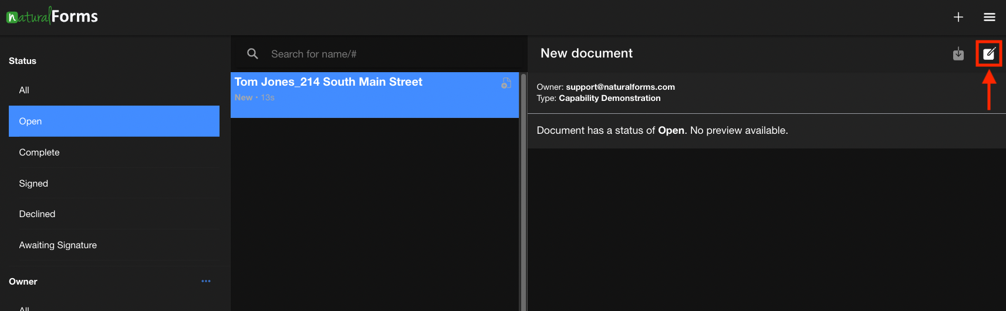Click the Status section heading
The width and height of the screenshot is (1006, 311).
pyautogui.click(x=22, y=61)
